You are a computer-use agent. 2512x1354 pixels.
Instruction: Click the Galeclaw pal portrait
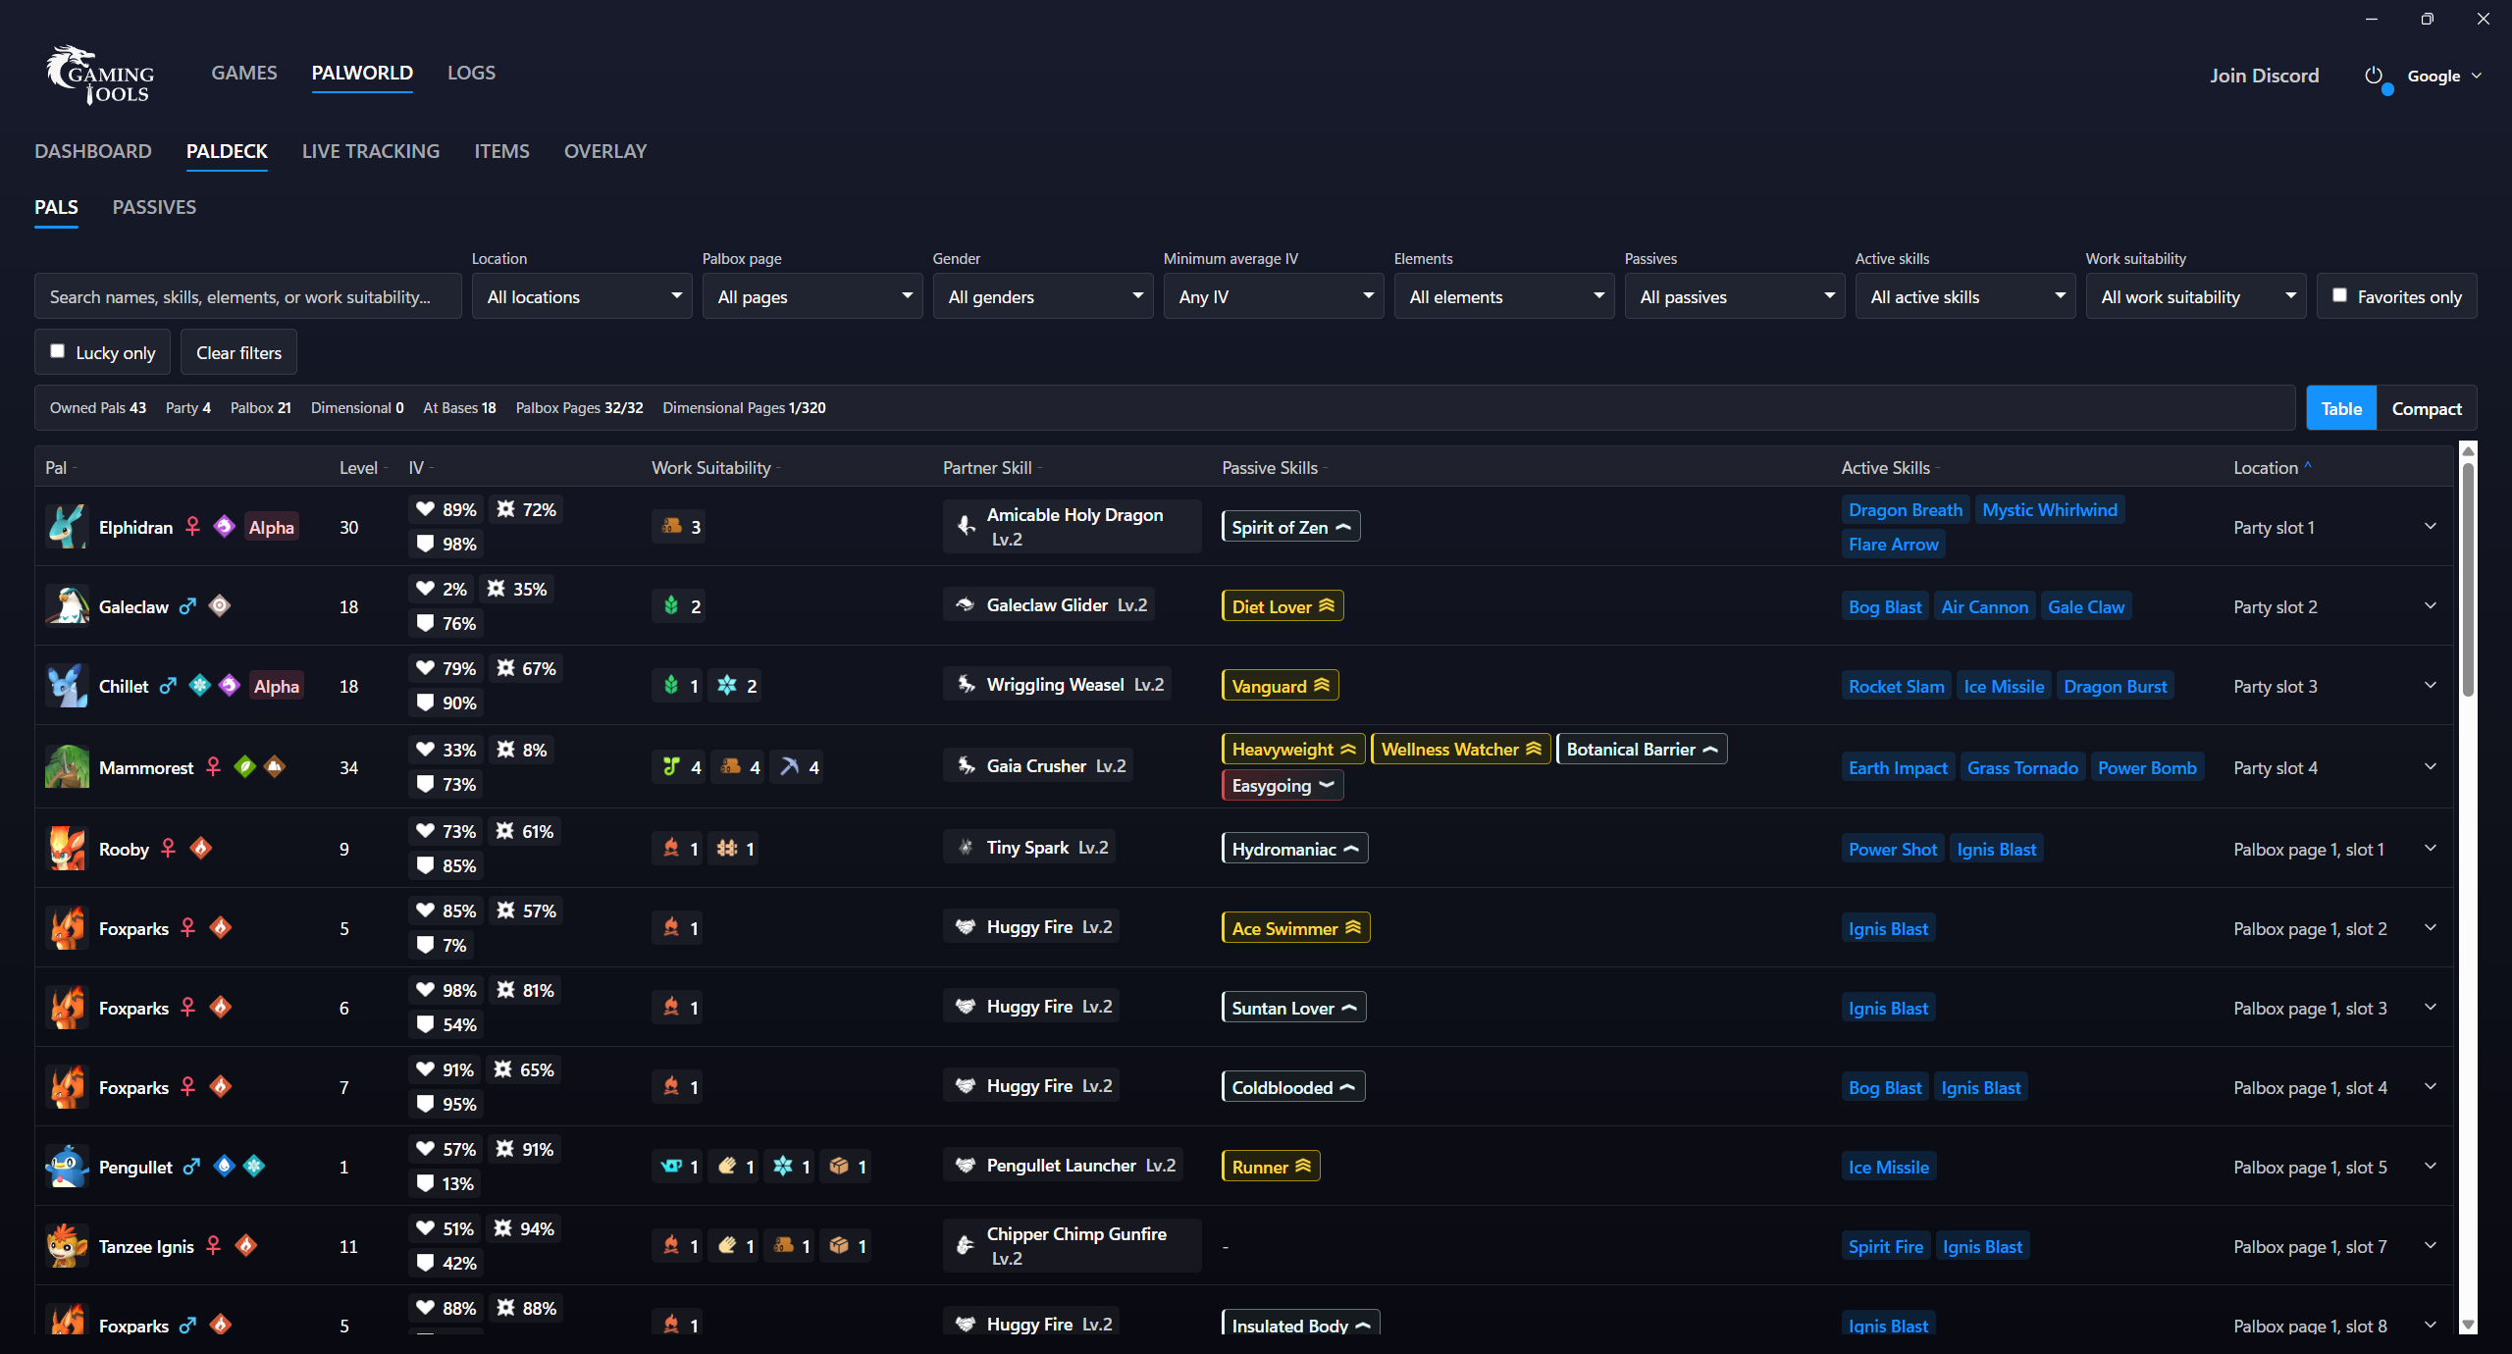coord(67,606)
